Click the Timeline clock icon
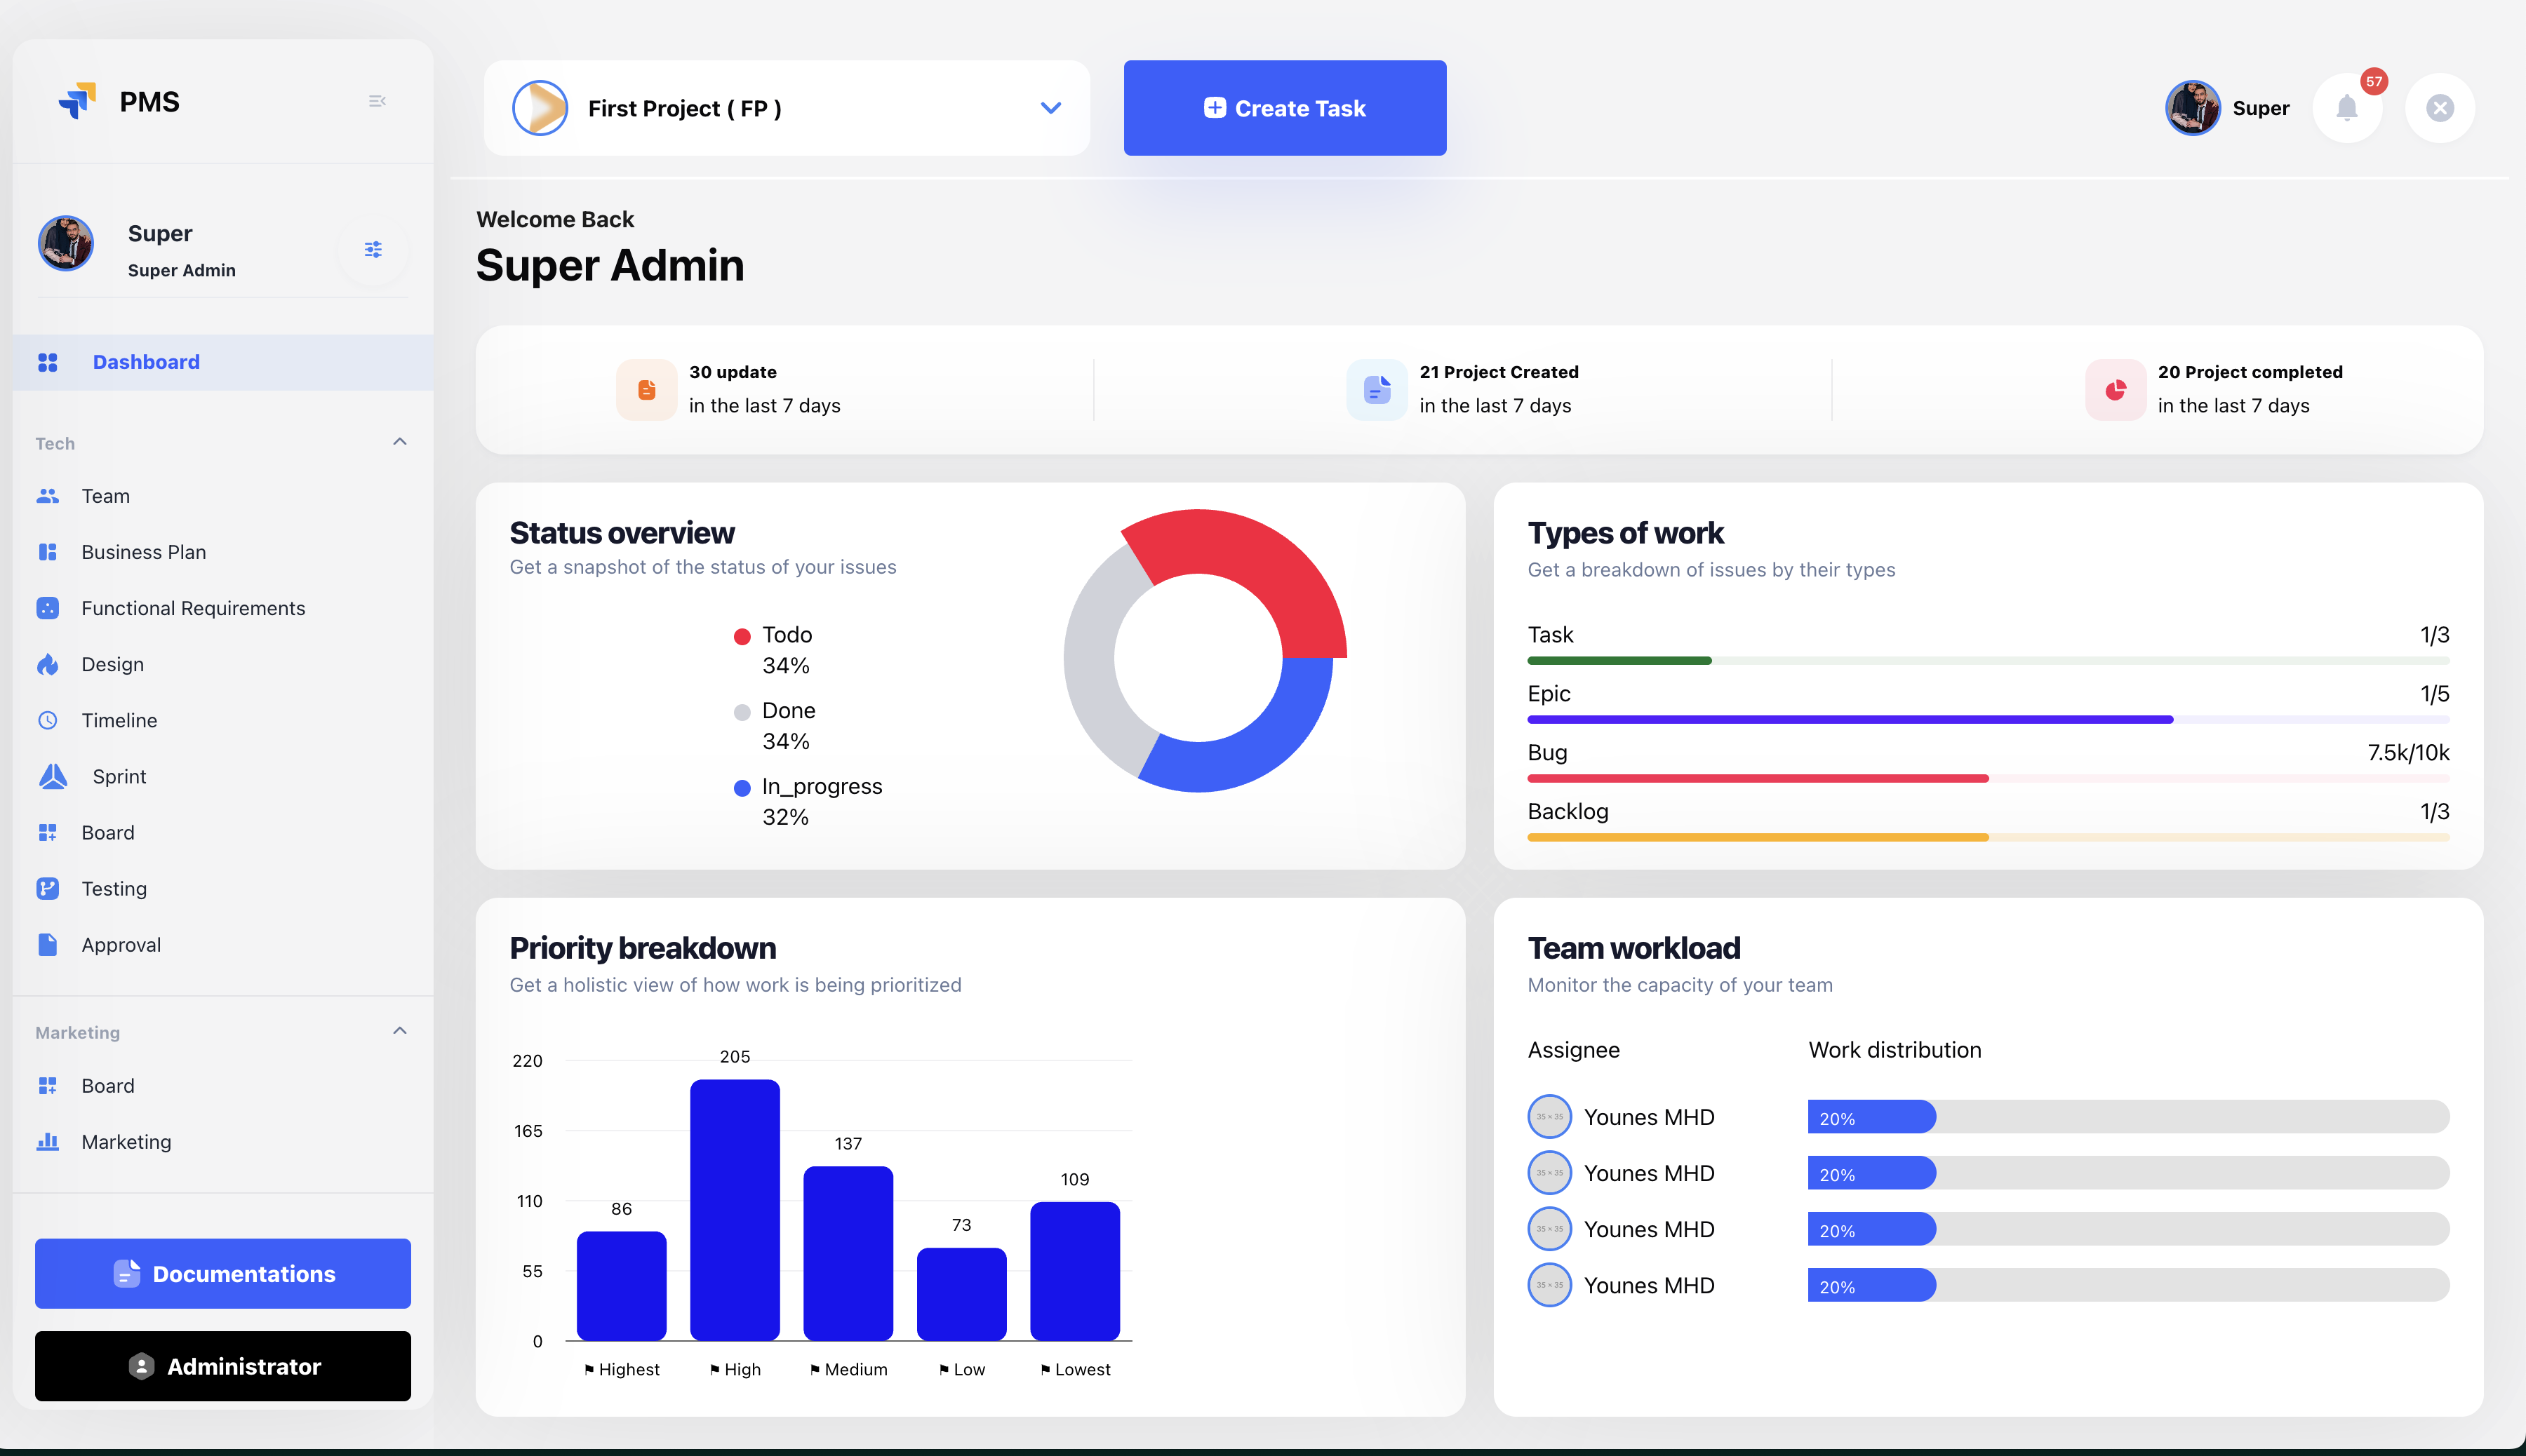The width and height of the screenshot is (2526, 1456). point(48,720)
